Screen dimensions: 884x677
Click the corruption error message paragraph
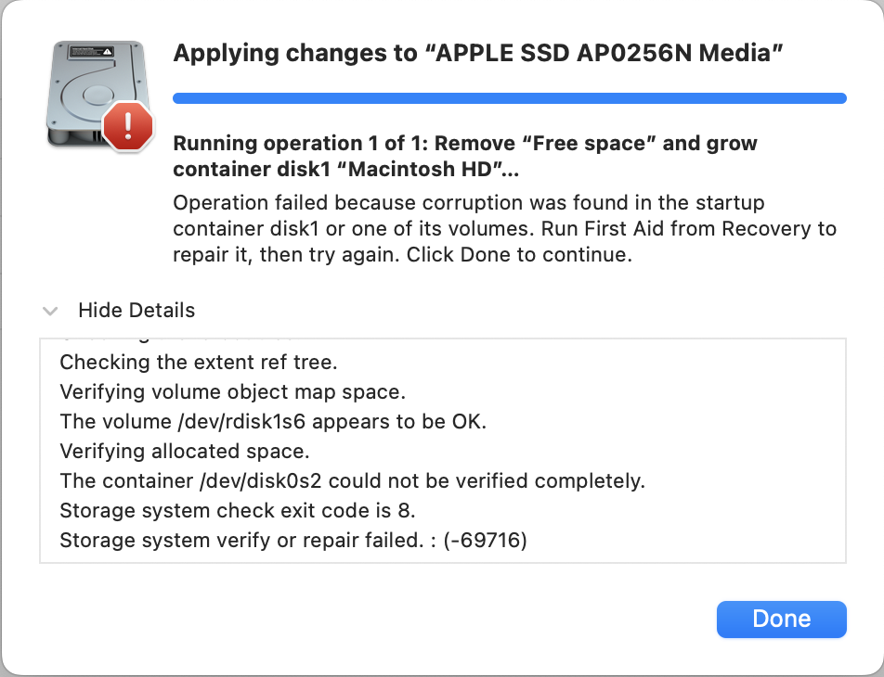(504, 229)
